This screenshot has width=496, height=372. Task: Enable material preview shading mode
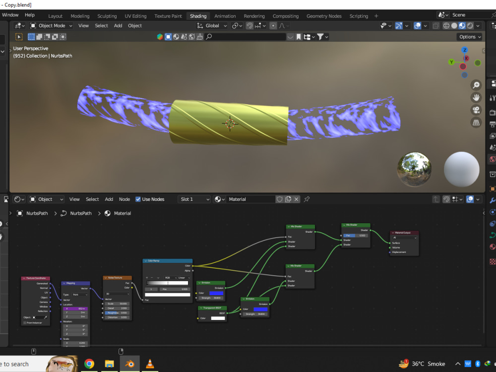coord(462,26)
